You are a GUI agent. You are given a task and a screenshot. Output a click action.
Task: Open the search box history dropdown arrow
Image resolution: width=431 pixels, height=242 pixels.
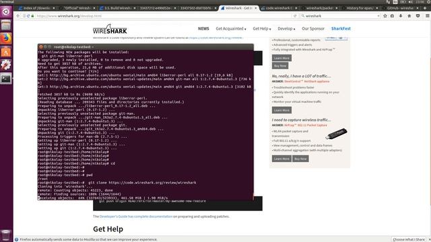pyautogui.click(x=378, y=16)
